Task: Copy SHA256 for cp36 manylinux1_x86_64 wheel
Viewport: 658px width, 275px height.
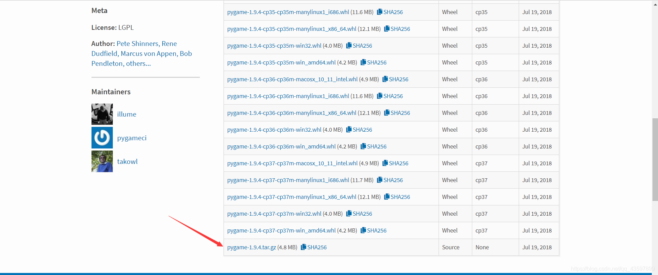Action: (397, 113)
